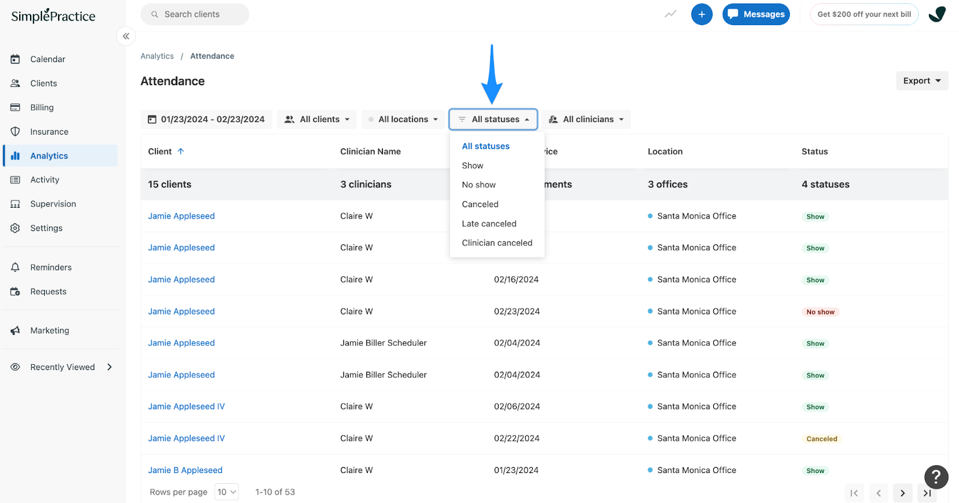This screenshot has width=959, height=503.
Task: Click the Location column header
Action: [665, 151]
